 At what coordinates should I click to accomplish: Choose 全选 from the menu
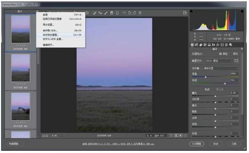pos(61,14)
